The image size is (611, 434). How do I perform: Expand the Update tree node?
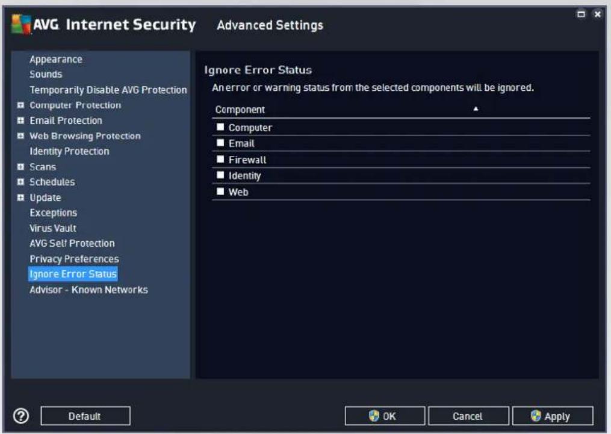(x=20, y=197)
